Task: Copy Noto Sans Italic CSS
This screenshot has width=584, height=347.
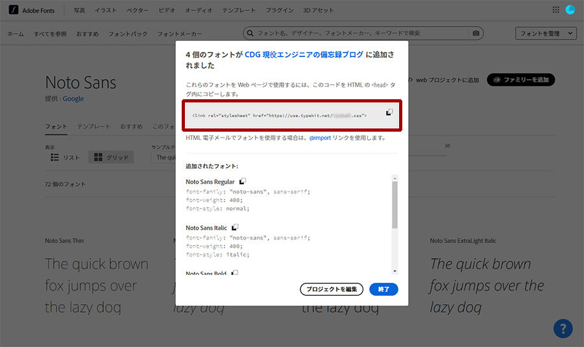Action: tap(235, 227)
